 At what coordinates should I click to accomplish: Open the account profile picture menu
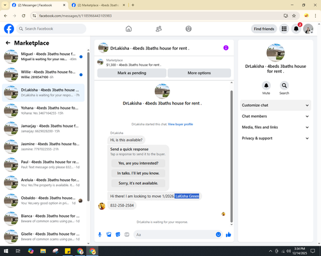tap(308, 29)
